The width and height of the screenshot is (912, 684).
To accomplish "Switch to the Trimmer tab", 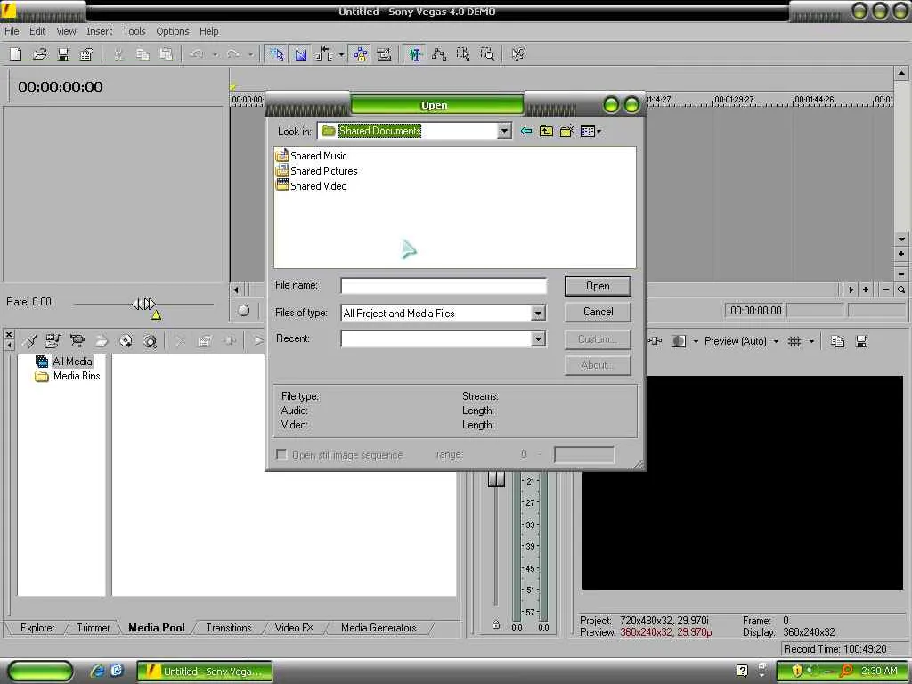I will 93,628.
